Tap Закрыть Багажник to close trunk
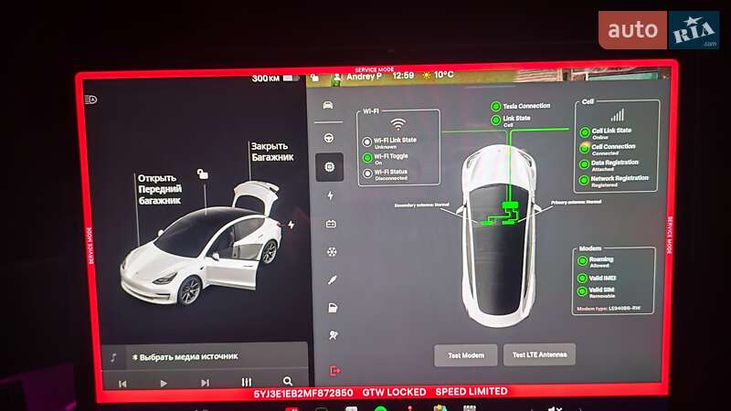The height and width of the screenshot is (411, 731). (272, 152)
